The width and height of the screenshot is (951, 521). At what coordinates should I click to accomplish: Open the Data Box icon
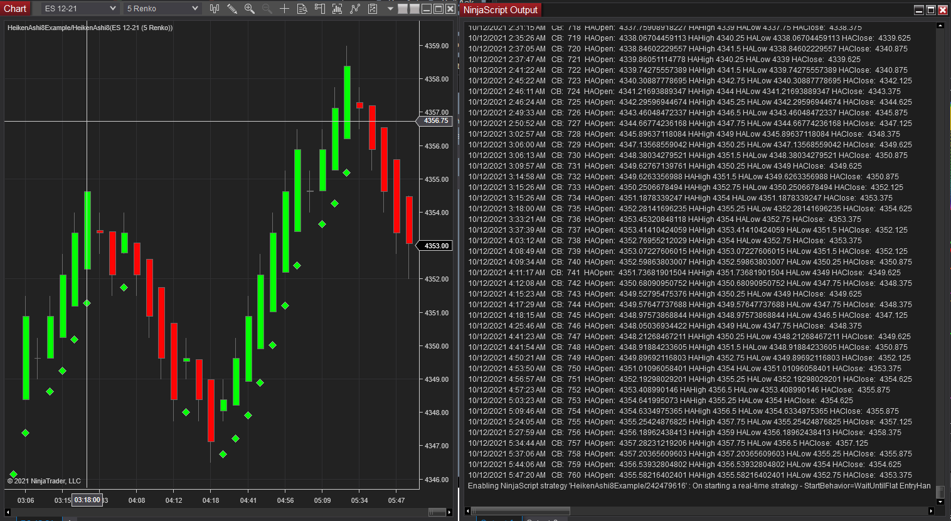pos(302,9)
